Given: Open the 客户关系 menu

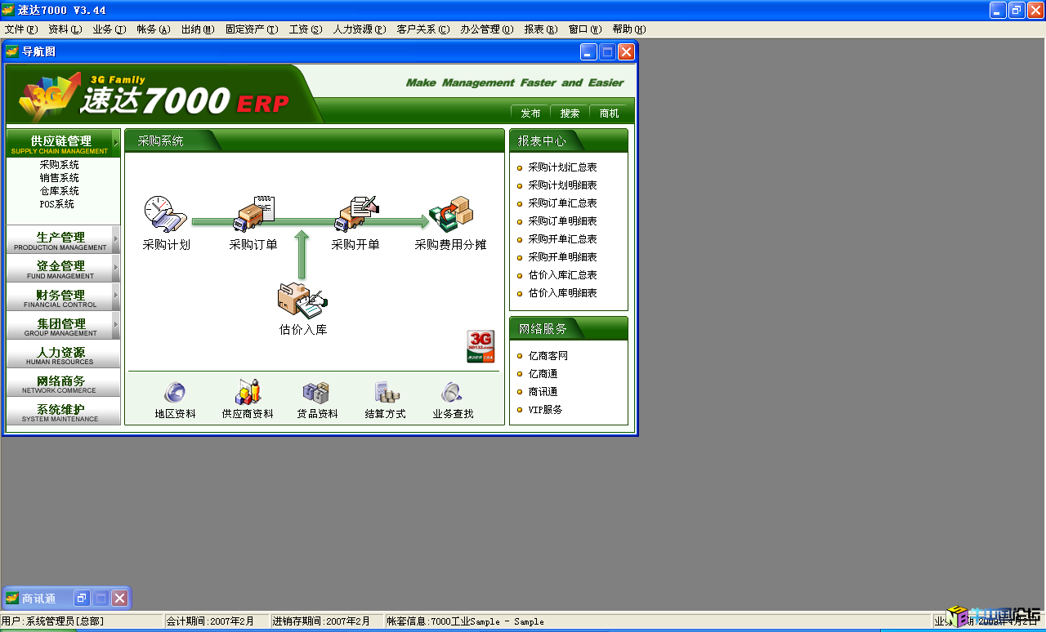Looking at the screenshot, I should coord(423,29).
